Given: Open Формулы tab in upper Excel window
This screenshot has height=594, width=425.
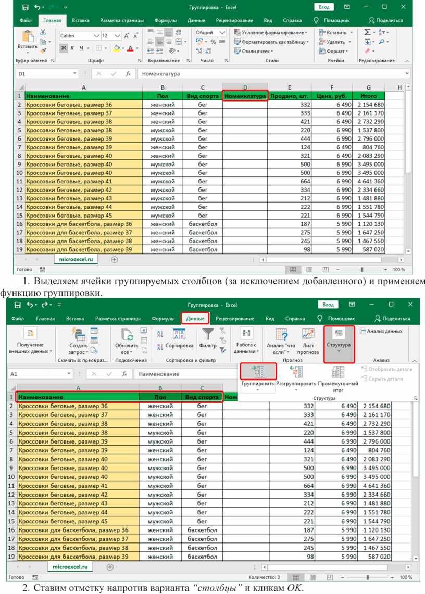Looking at the screenshot, I should point(166,20).
